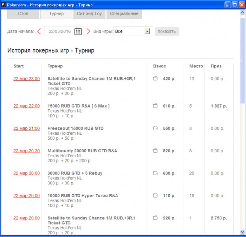246x237 pixels.
Task: Open 22 мар 20:00 link for 30000 RUB GTD
Action: click(x=26, y=173)
